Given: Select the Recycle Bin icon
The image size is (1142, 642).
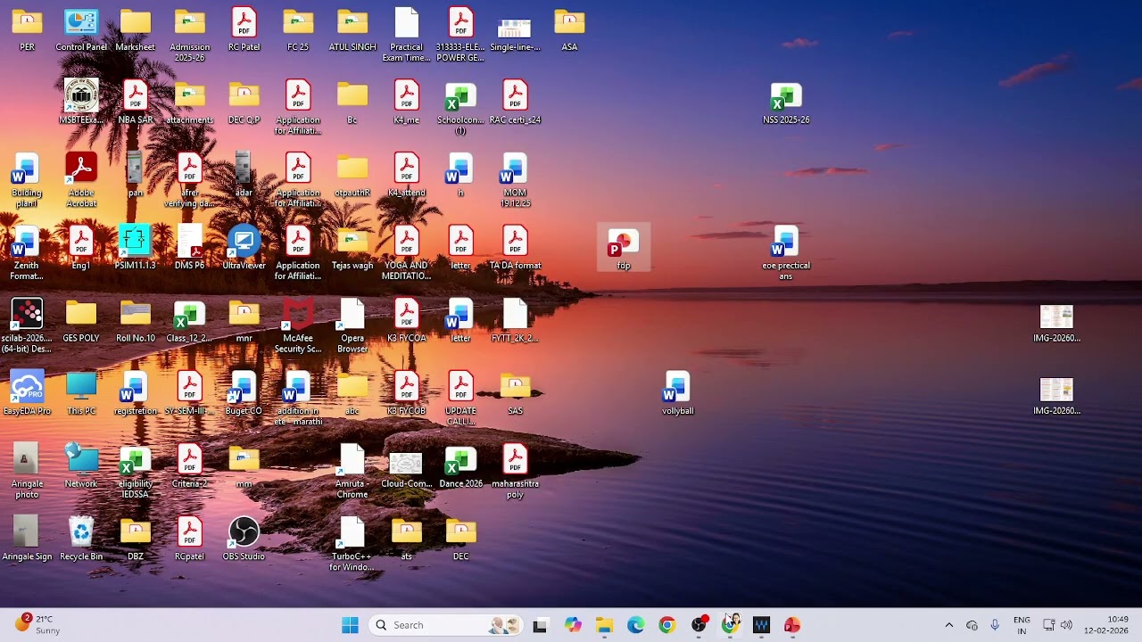Looking at the screenshot, I should (81, 539).
